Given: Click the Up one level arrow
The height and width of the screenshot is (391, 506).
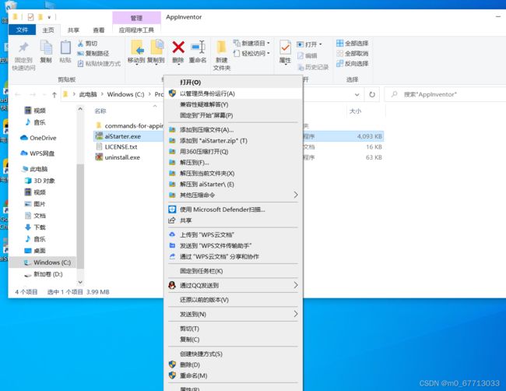Looking at the screenshot, I should 54,94.
